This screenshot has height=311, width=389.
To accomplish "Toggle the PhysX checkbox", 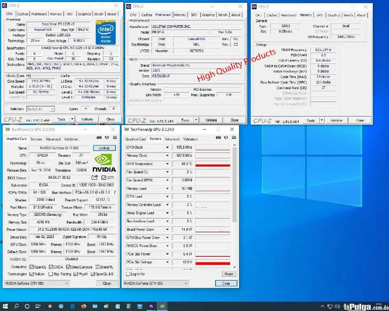I will 76,274.
